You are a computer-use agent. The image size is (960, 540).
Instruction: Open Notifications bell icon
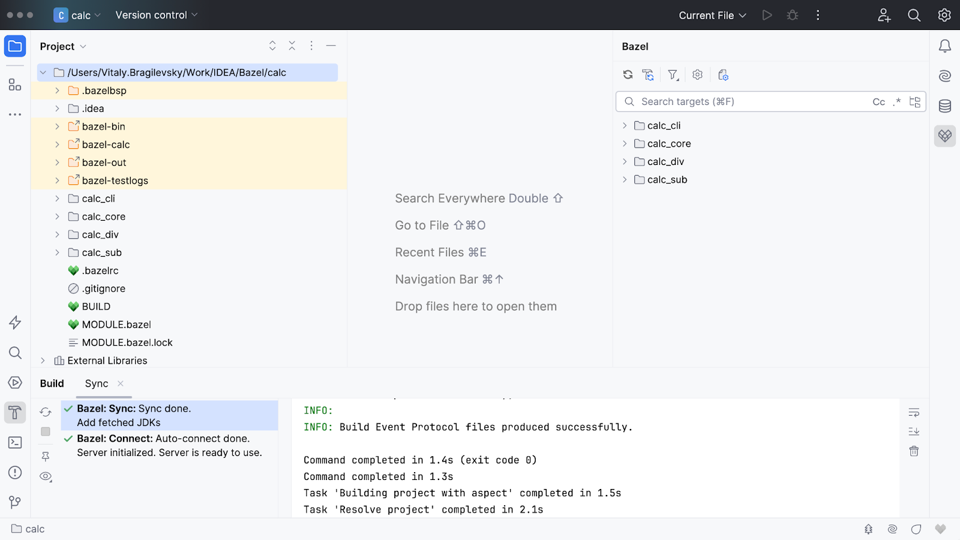945,46
